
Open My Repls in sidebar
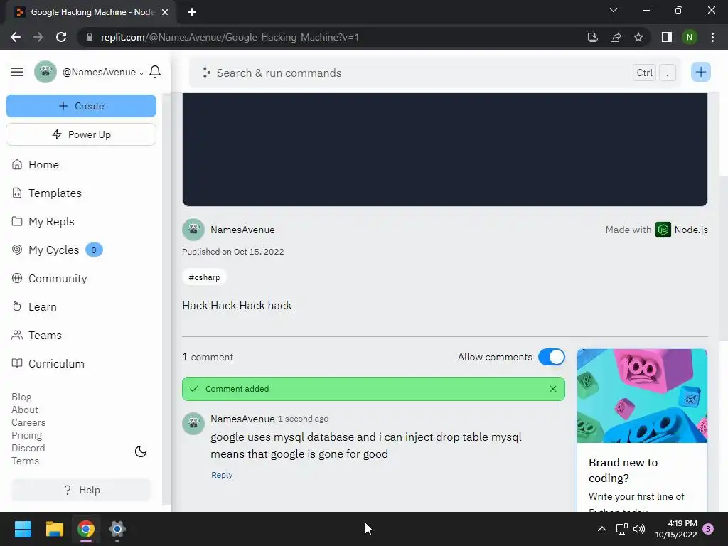[43, 222]
